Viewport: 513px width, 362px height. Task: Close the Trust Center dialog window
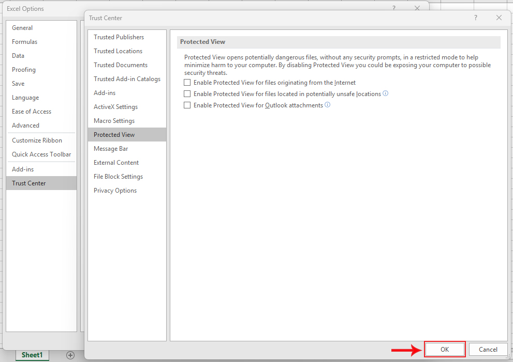click(499, 18)
